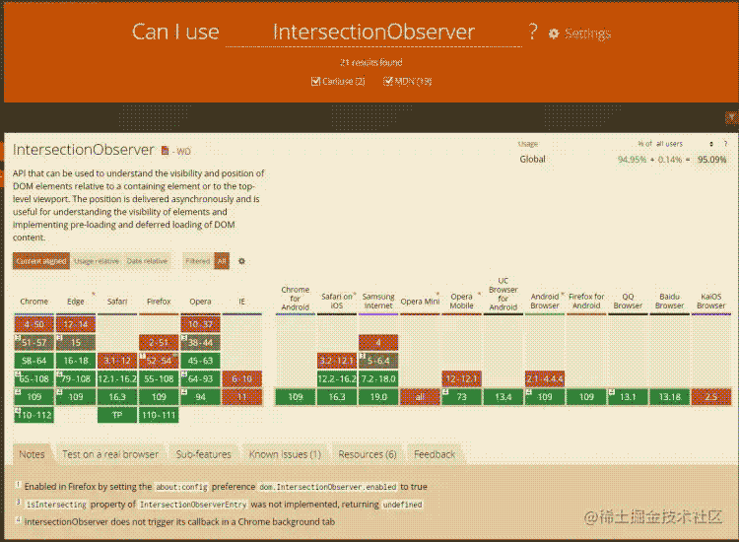This screenshot has width=739, height=542.
Task: Select KaiOS Browser 2.5 cell
Action: [x=710, y=397]
